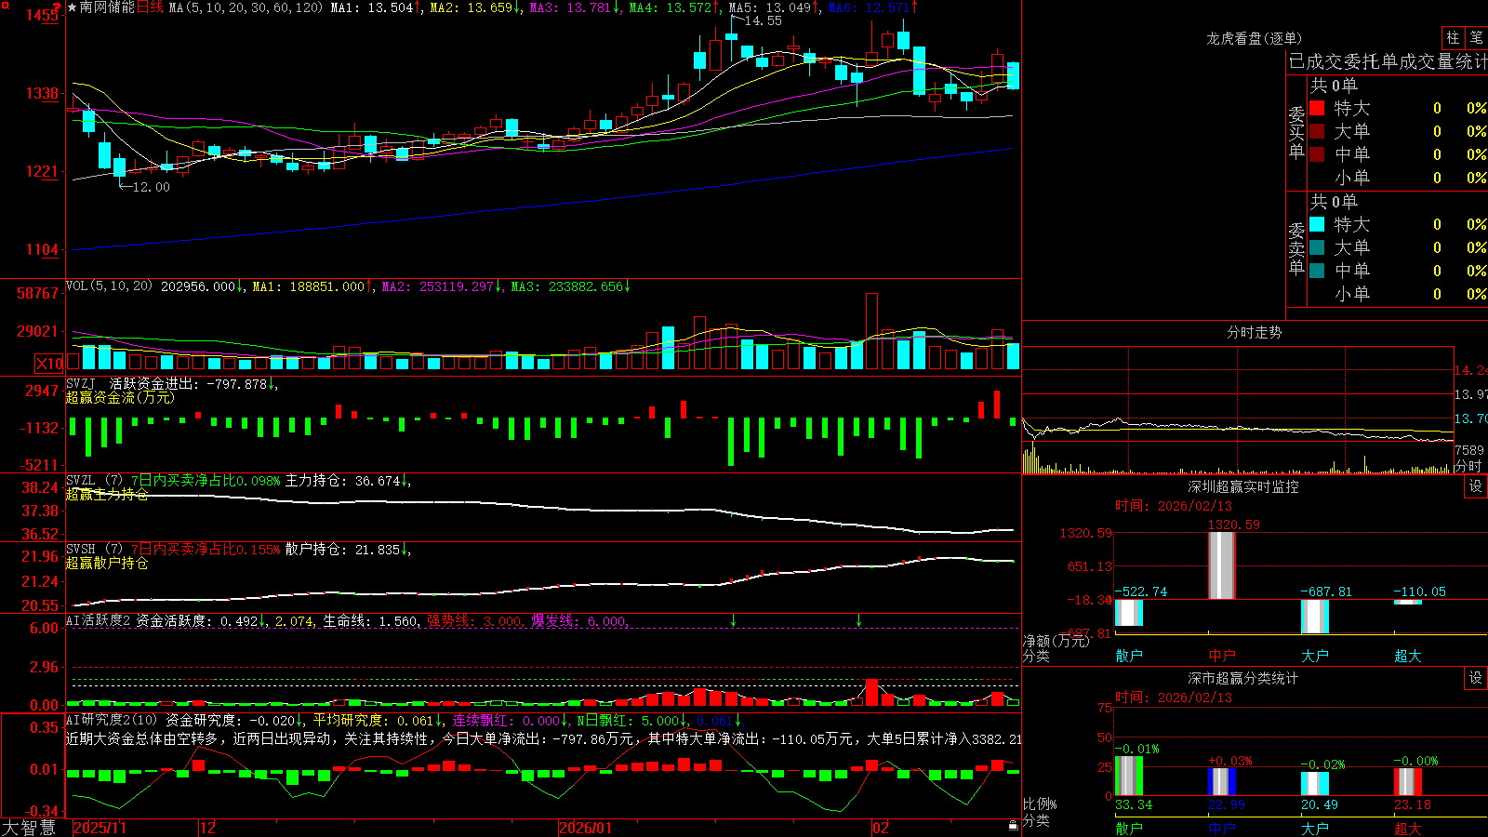Click the 深市超赢分类统计 panel title

coord(1243,678)
